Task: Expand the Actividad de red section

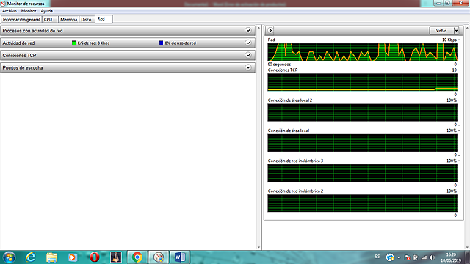Action: [x=248, y=43]
